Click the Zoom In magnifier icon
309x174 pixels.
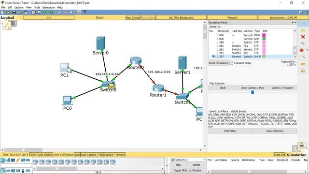tap(59, 12)
